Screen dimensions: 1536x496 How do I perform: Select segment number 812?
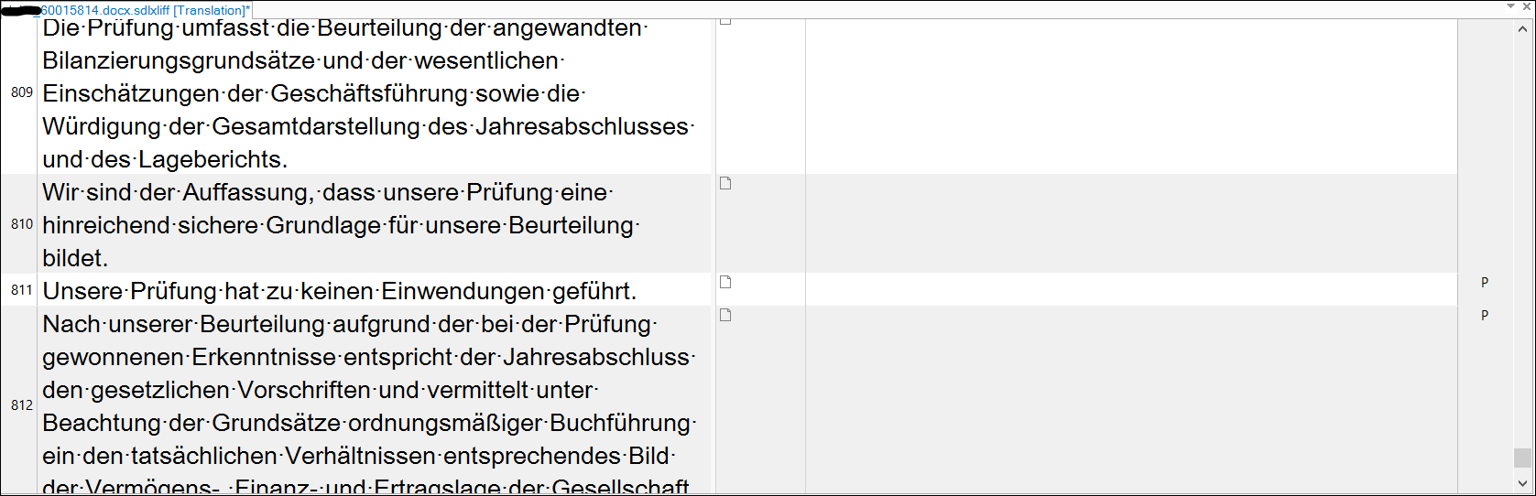pyautogui.click(x=22, y=405)
